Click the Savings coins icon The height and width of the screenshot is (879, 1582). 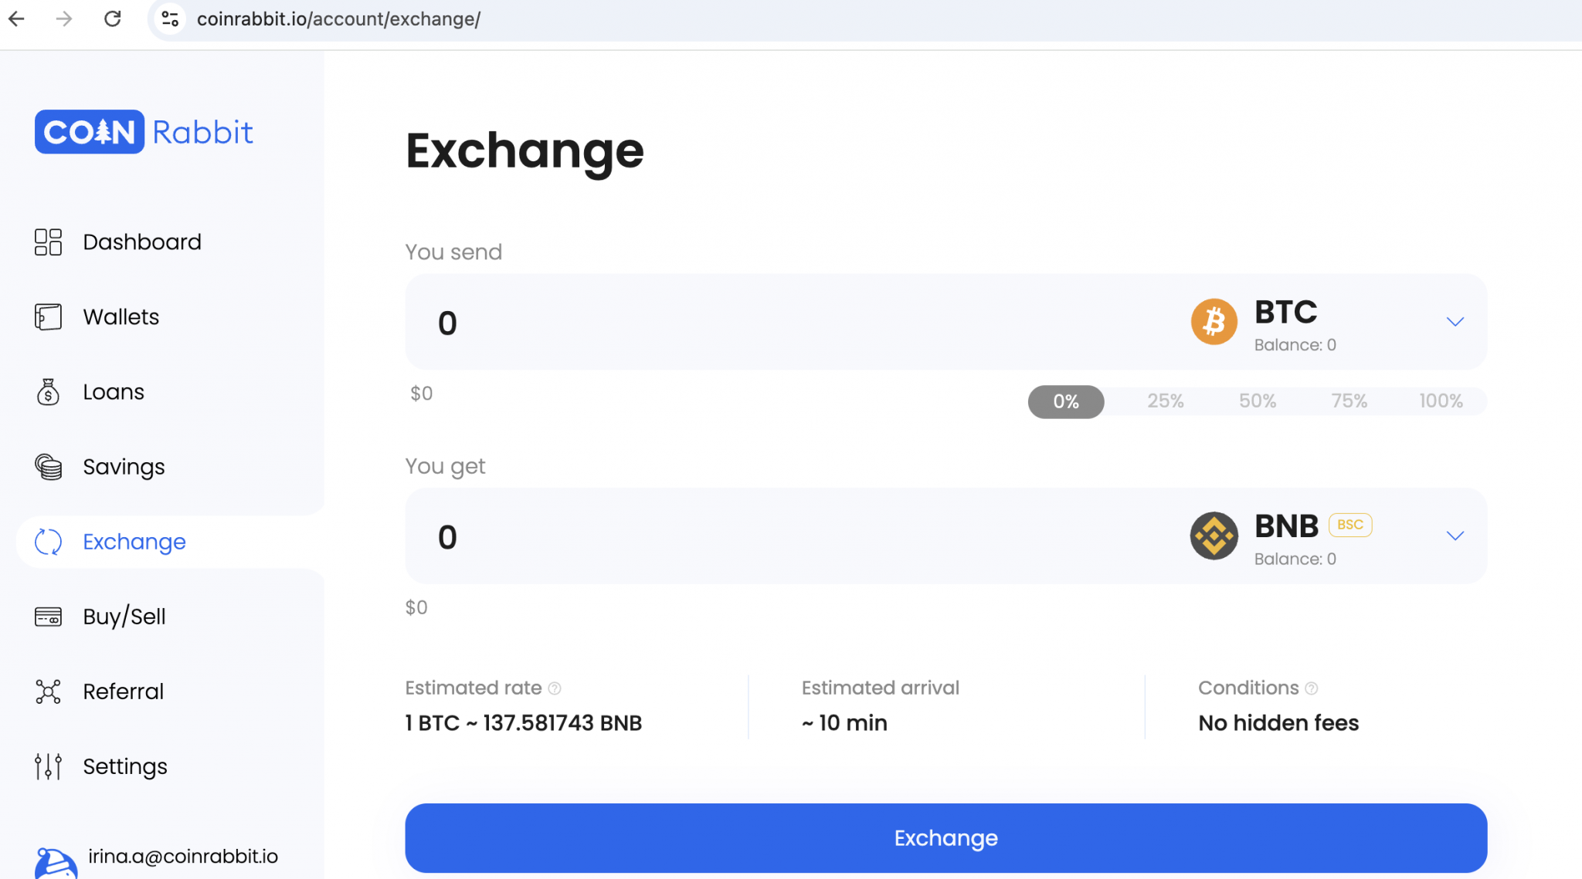[48, 467]
